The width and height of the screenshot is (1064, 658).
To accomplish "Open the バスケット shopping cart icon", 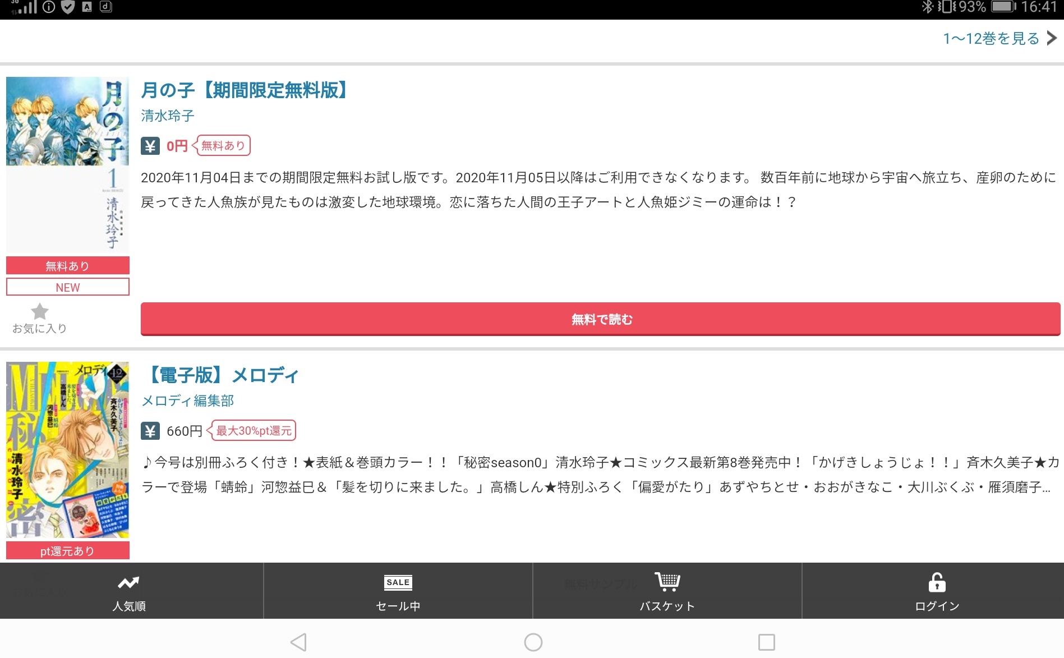I will [667, 582].
